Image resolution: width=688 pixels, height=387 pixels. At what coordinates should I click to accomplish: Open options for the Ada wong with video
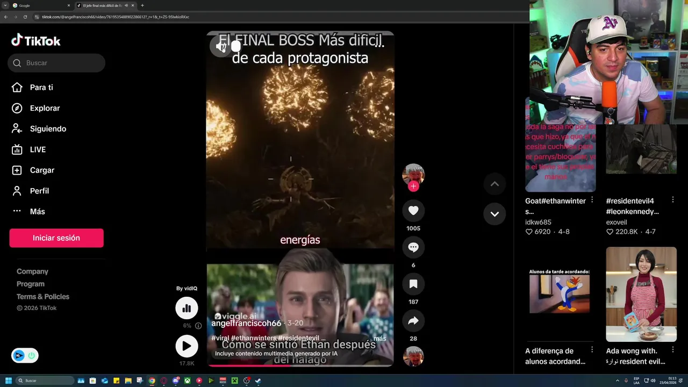672,350
